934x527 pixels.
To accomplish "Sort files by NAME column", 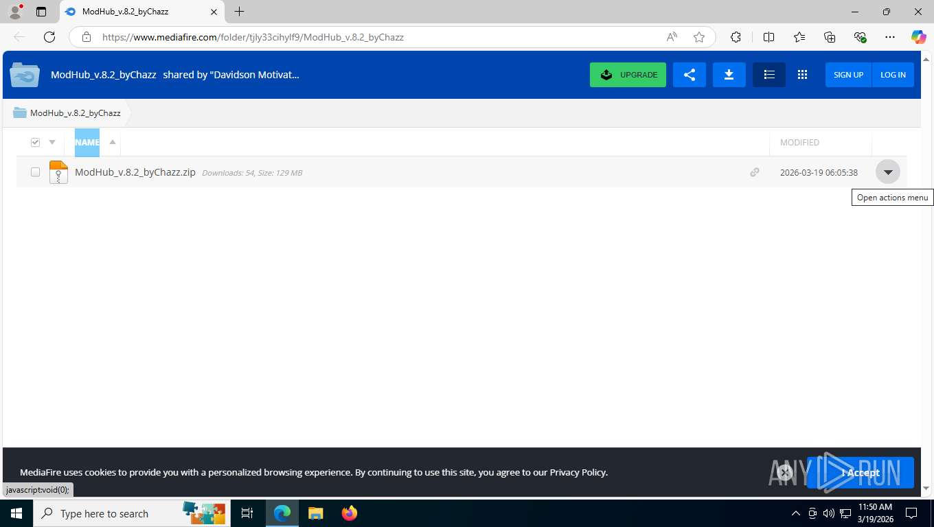I will (x=87, y=143).
